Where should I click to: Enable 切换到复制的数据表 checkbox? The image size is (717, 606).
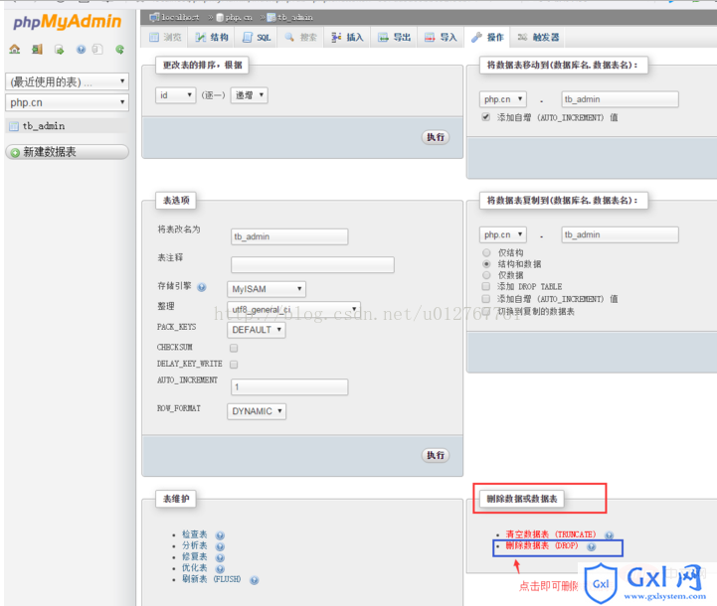[x=486, y=311]
